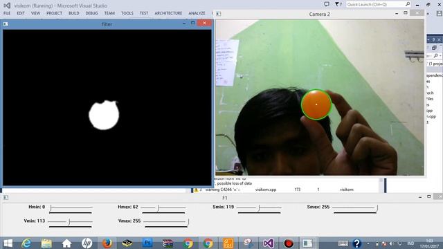Maximize the F1 trackbar window
This screenshot has height=249, width=443.
point(429,196)
